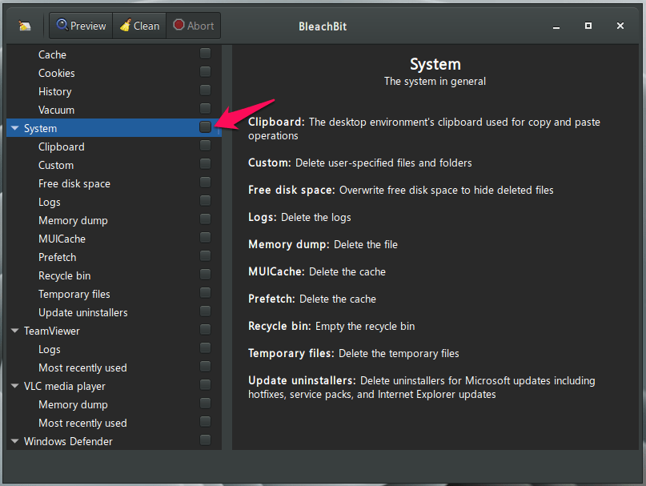This screenshot has height=486, width=646.
Task: Check the Custom option box
Action: (x=205, y=163)
